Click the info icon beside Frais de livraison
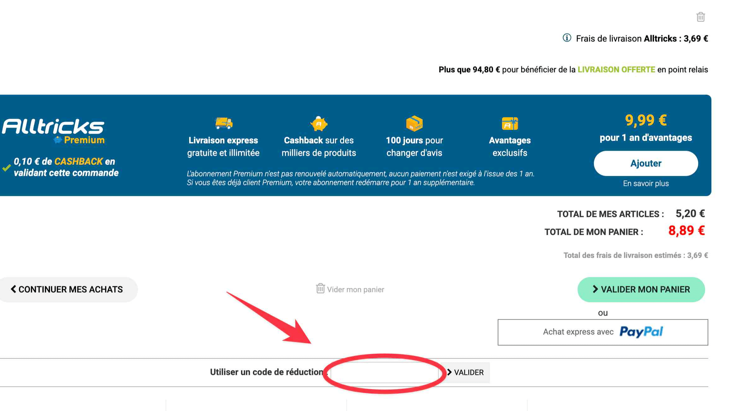 567,38
